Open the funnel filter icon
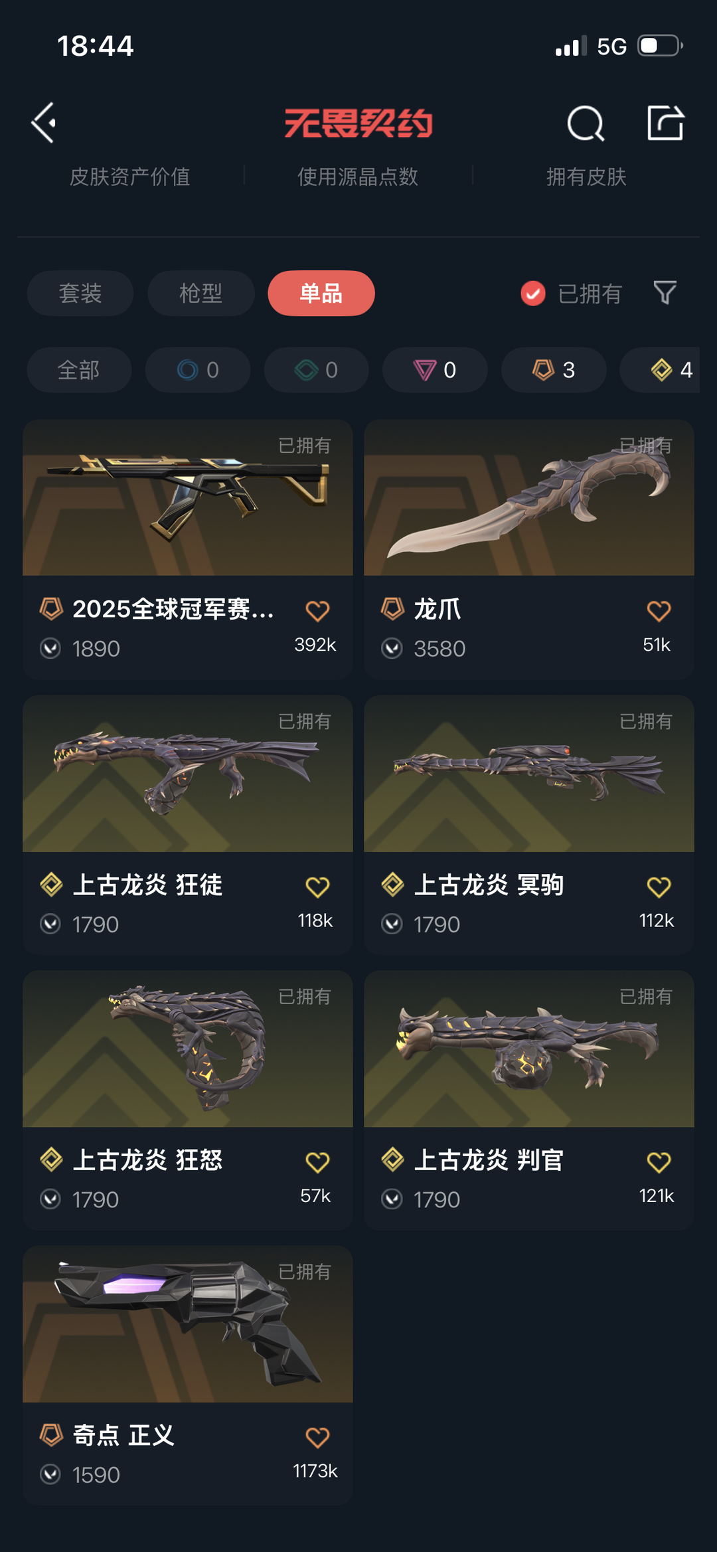This screenshot has width=717, height=1552. tap(665, 292)
